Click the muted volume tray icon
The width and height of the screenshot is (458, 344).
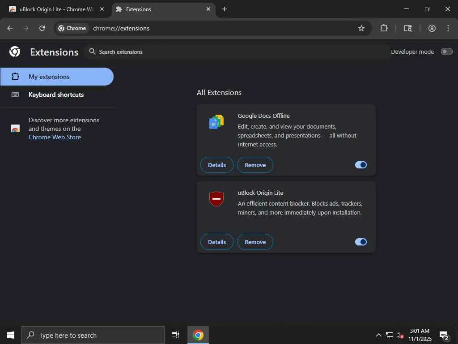(400, 335)
